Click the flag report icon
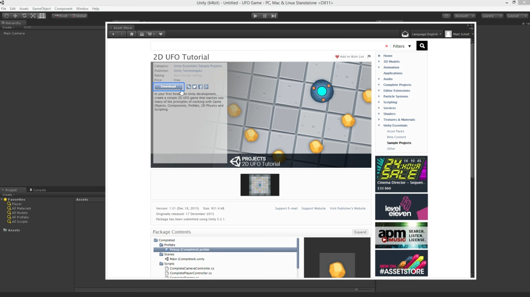530x297 pixels. [x=369, y=57]
